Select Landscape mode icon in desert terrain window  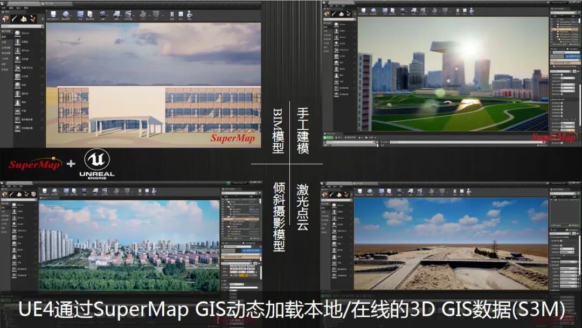pyautogui.click(x=339, y=195)
